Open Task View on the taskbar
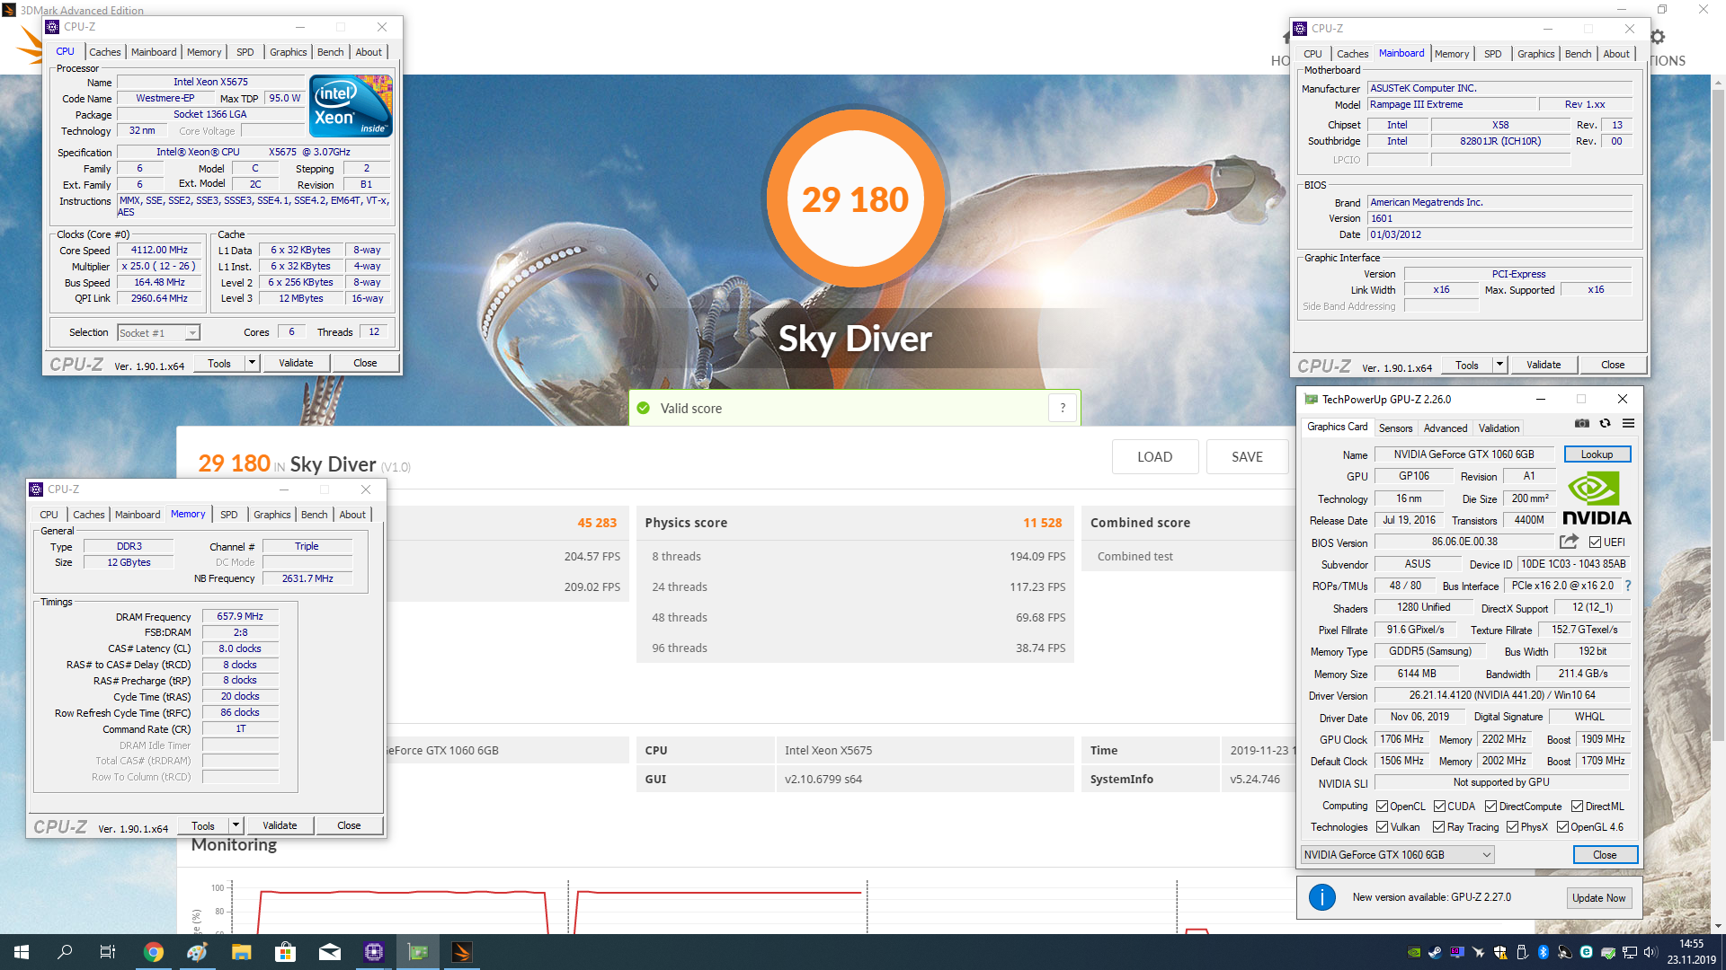Viewport: 1726px width, 970px height. [108, 952]
